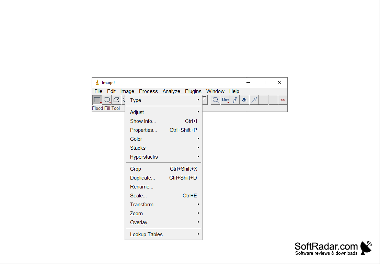Viewport: 380px width, 264px height.
Task: Close the ImageJ window
Action: (x=279, y=82)
